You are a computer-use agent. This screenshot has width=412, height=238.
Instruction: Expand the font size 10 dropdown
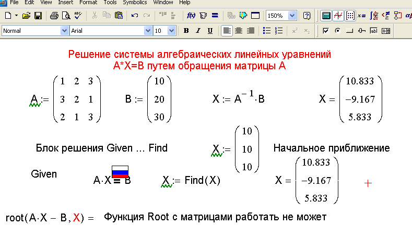point(172,31)
